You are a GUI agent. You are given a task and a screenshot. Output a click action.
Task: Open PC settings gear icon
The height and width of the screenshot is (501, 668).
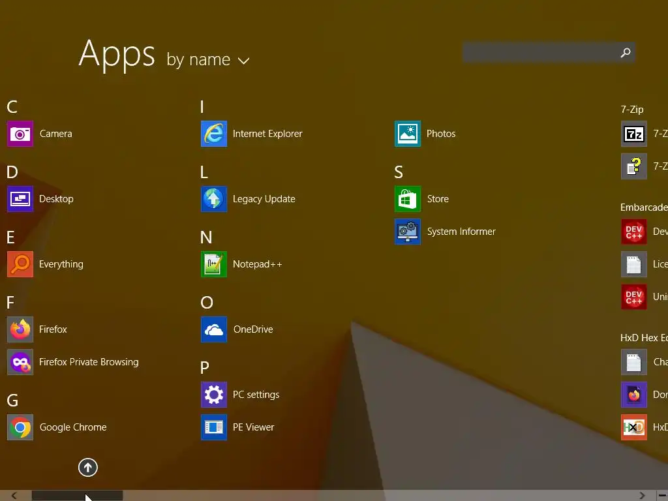[x=214, y=395]
